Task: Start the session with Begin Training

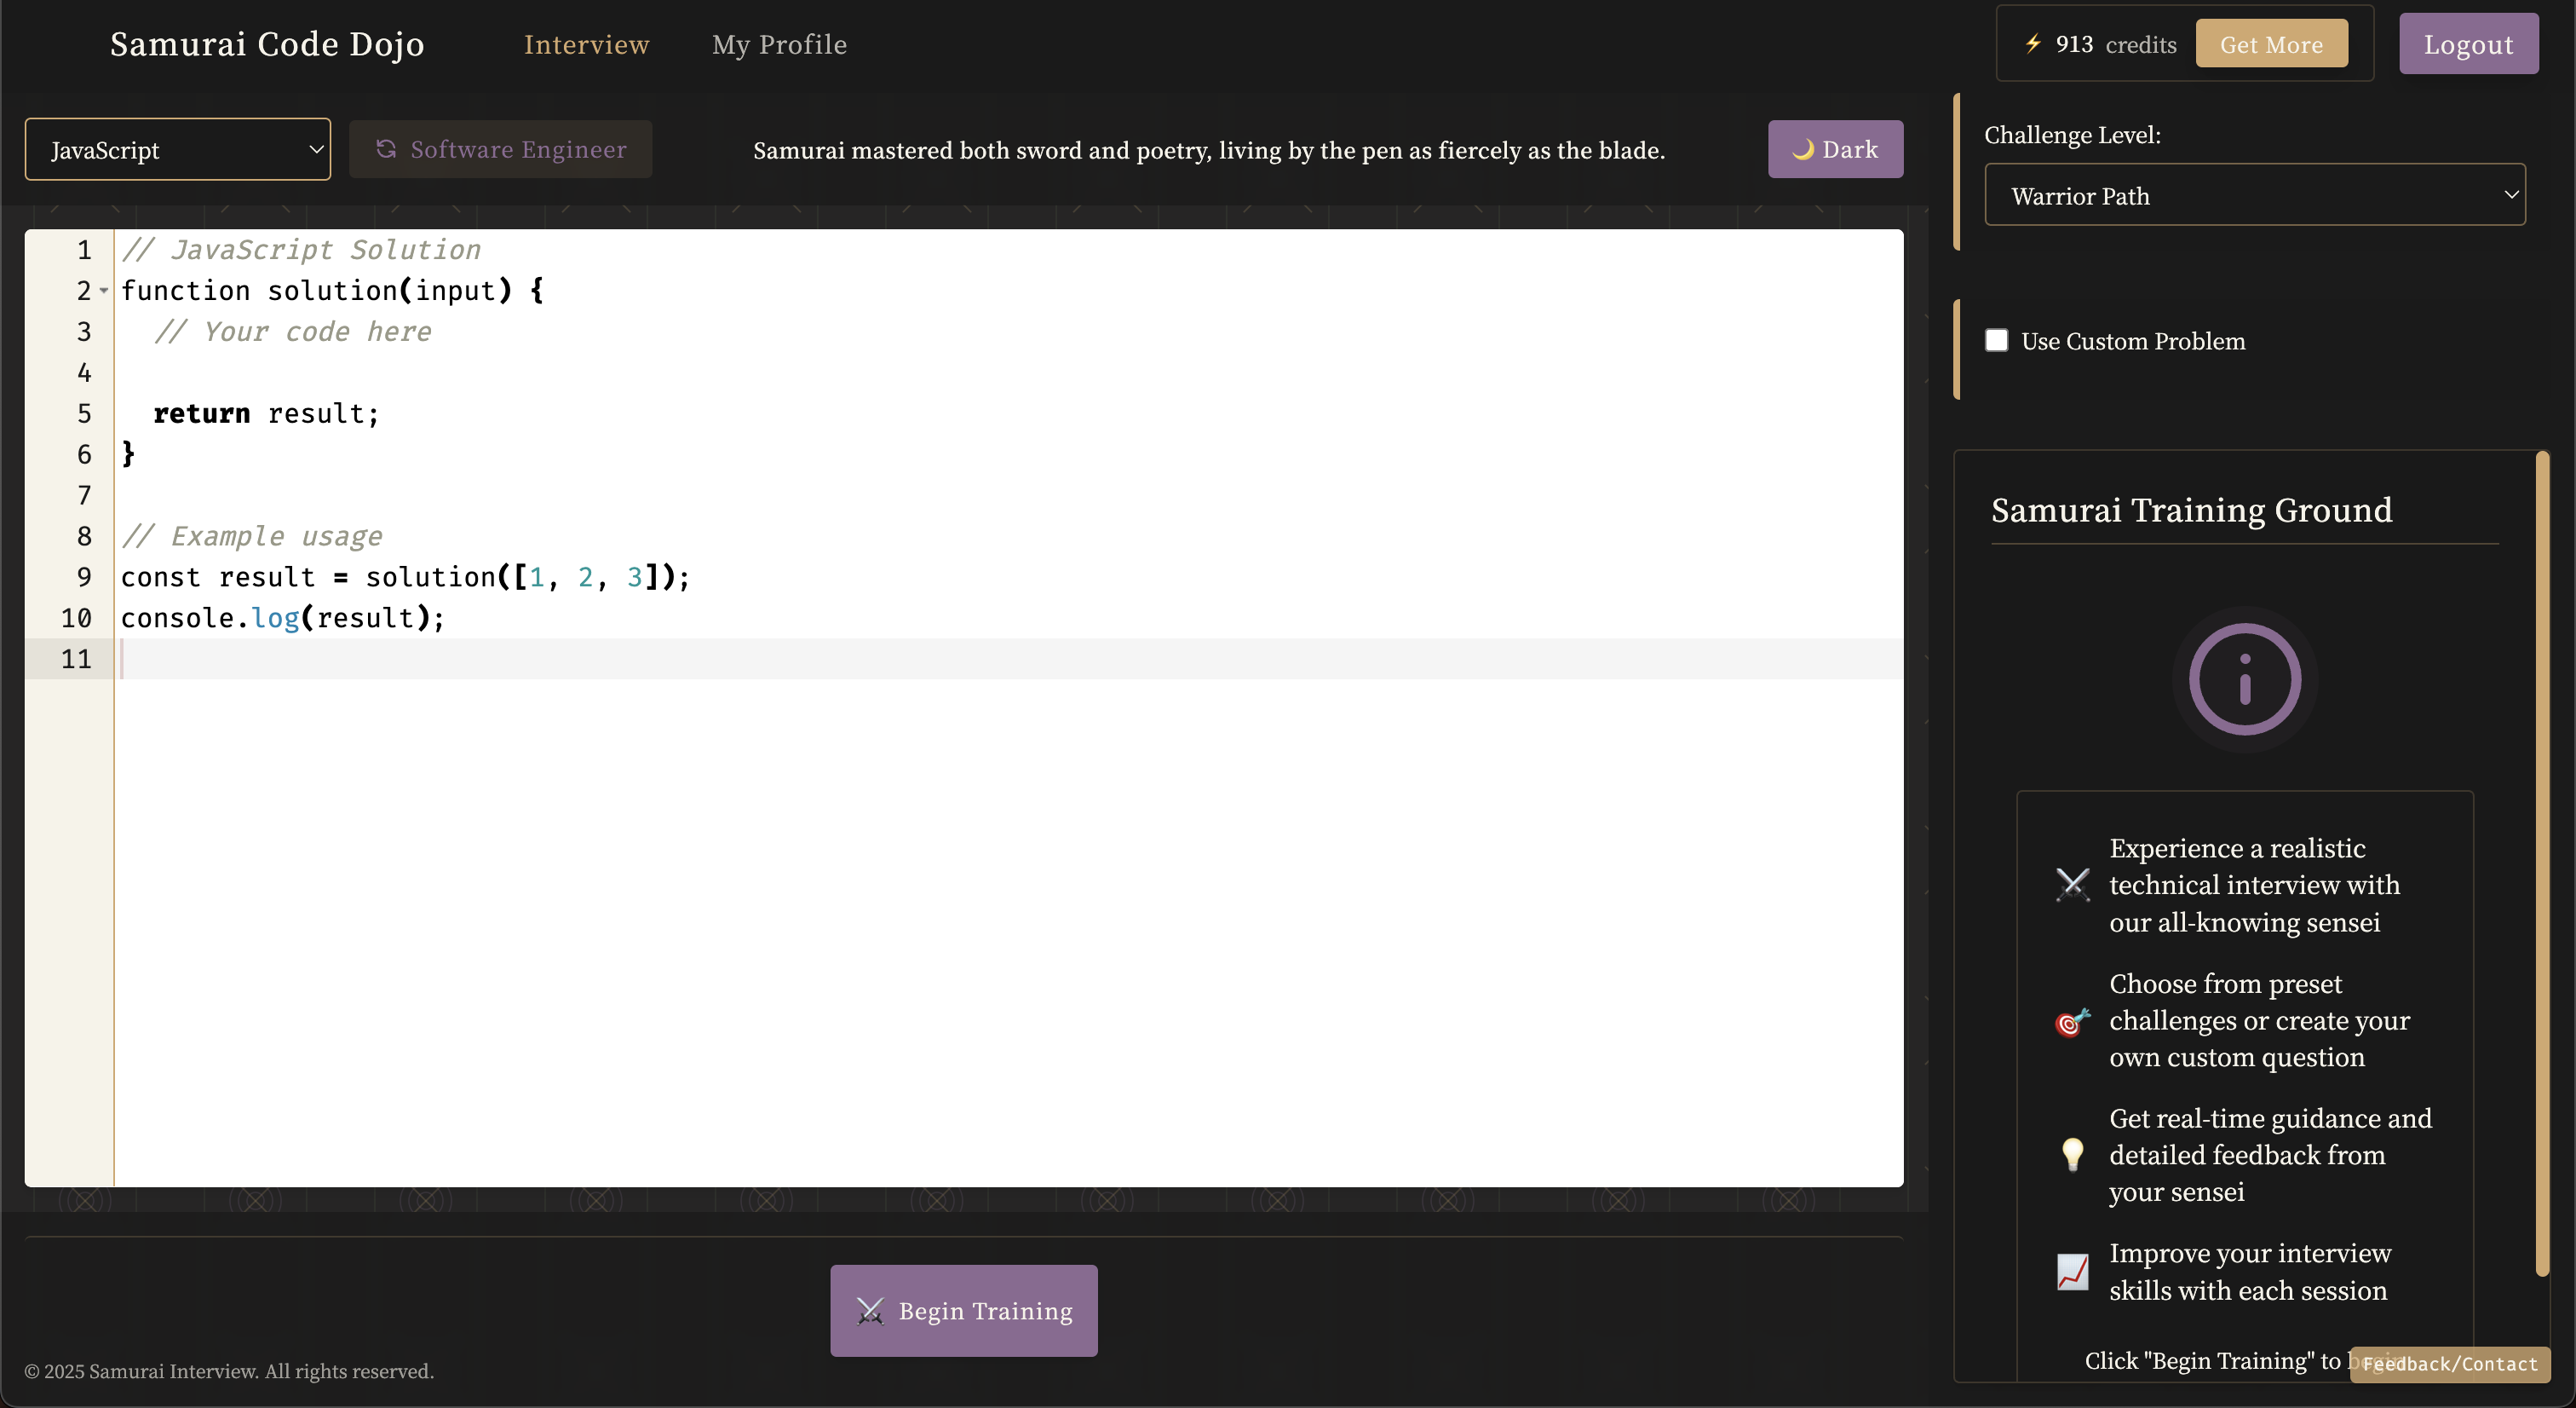Action: [x=963, y=1311]
